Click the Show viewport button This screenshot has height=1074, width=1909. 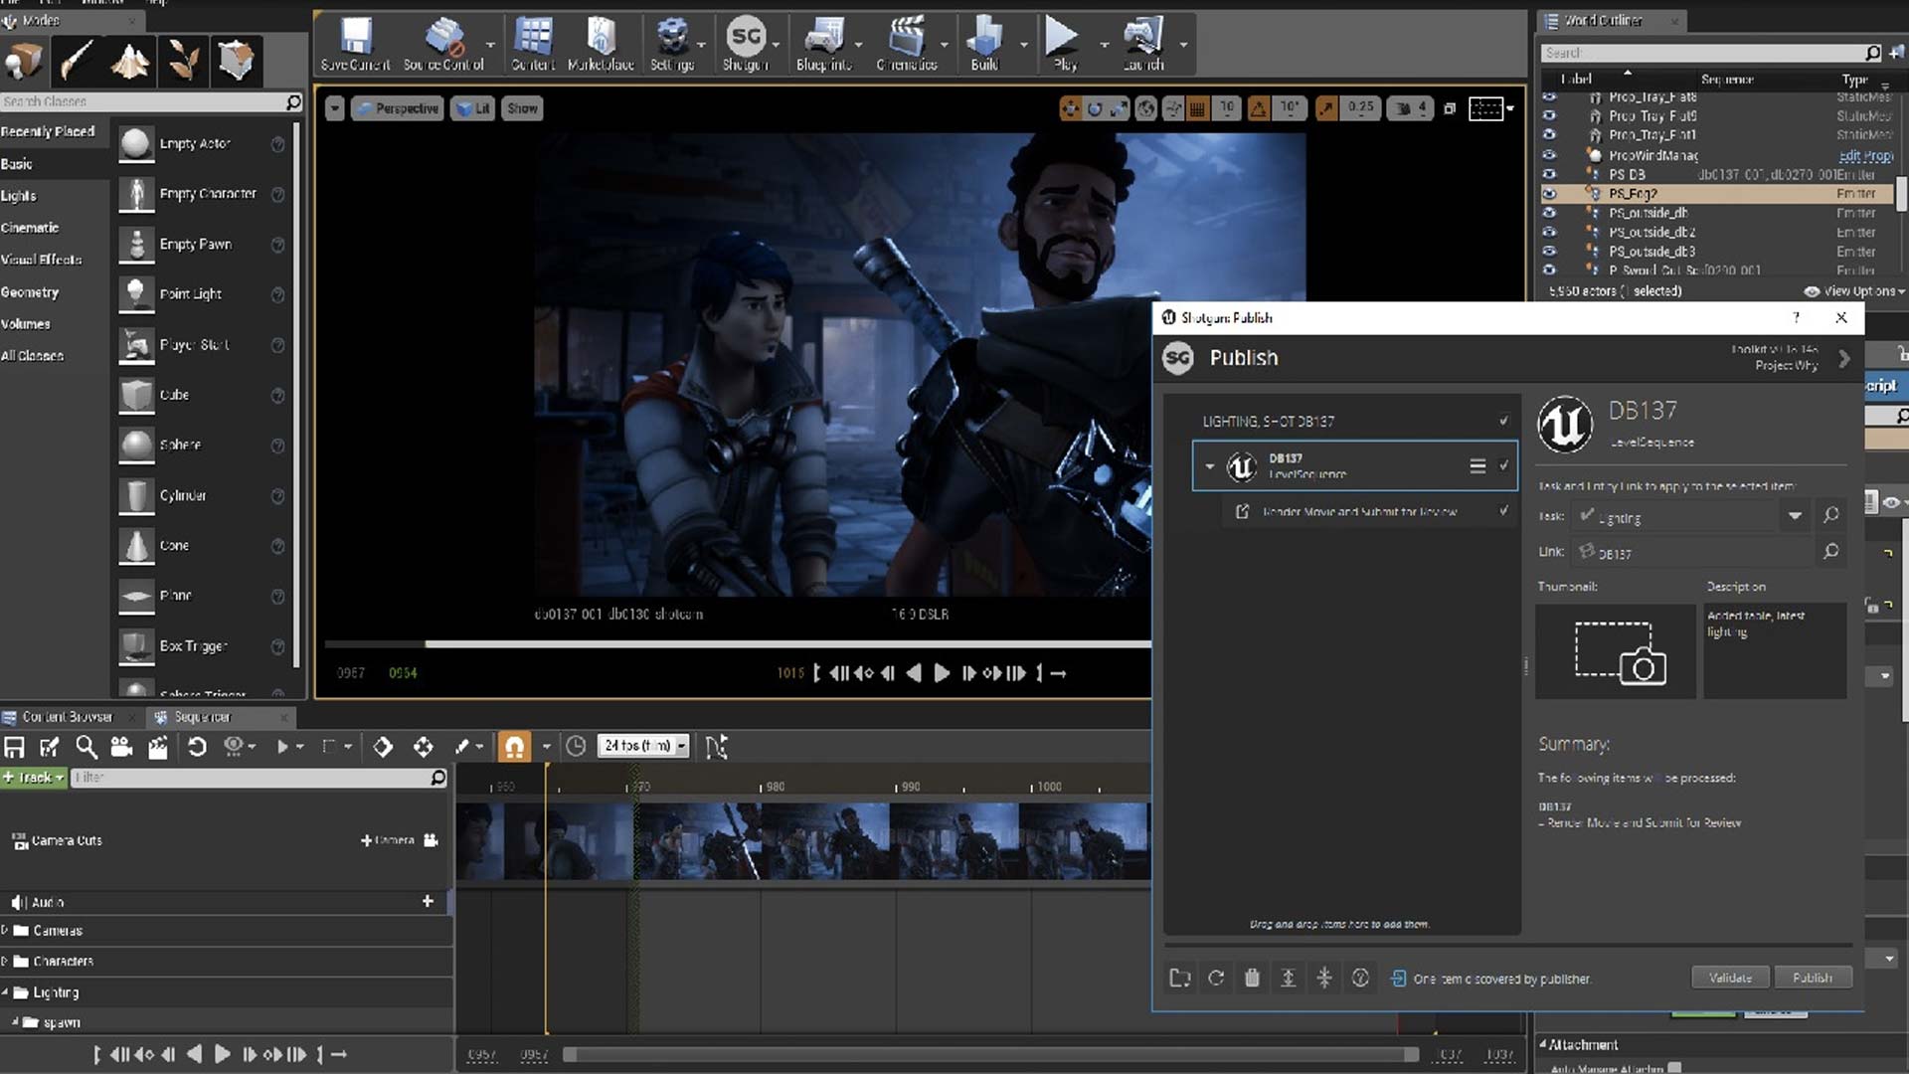click(x=522, y=108)
